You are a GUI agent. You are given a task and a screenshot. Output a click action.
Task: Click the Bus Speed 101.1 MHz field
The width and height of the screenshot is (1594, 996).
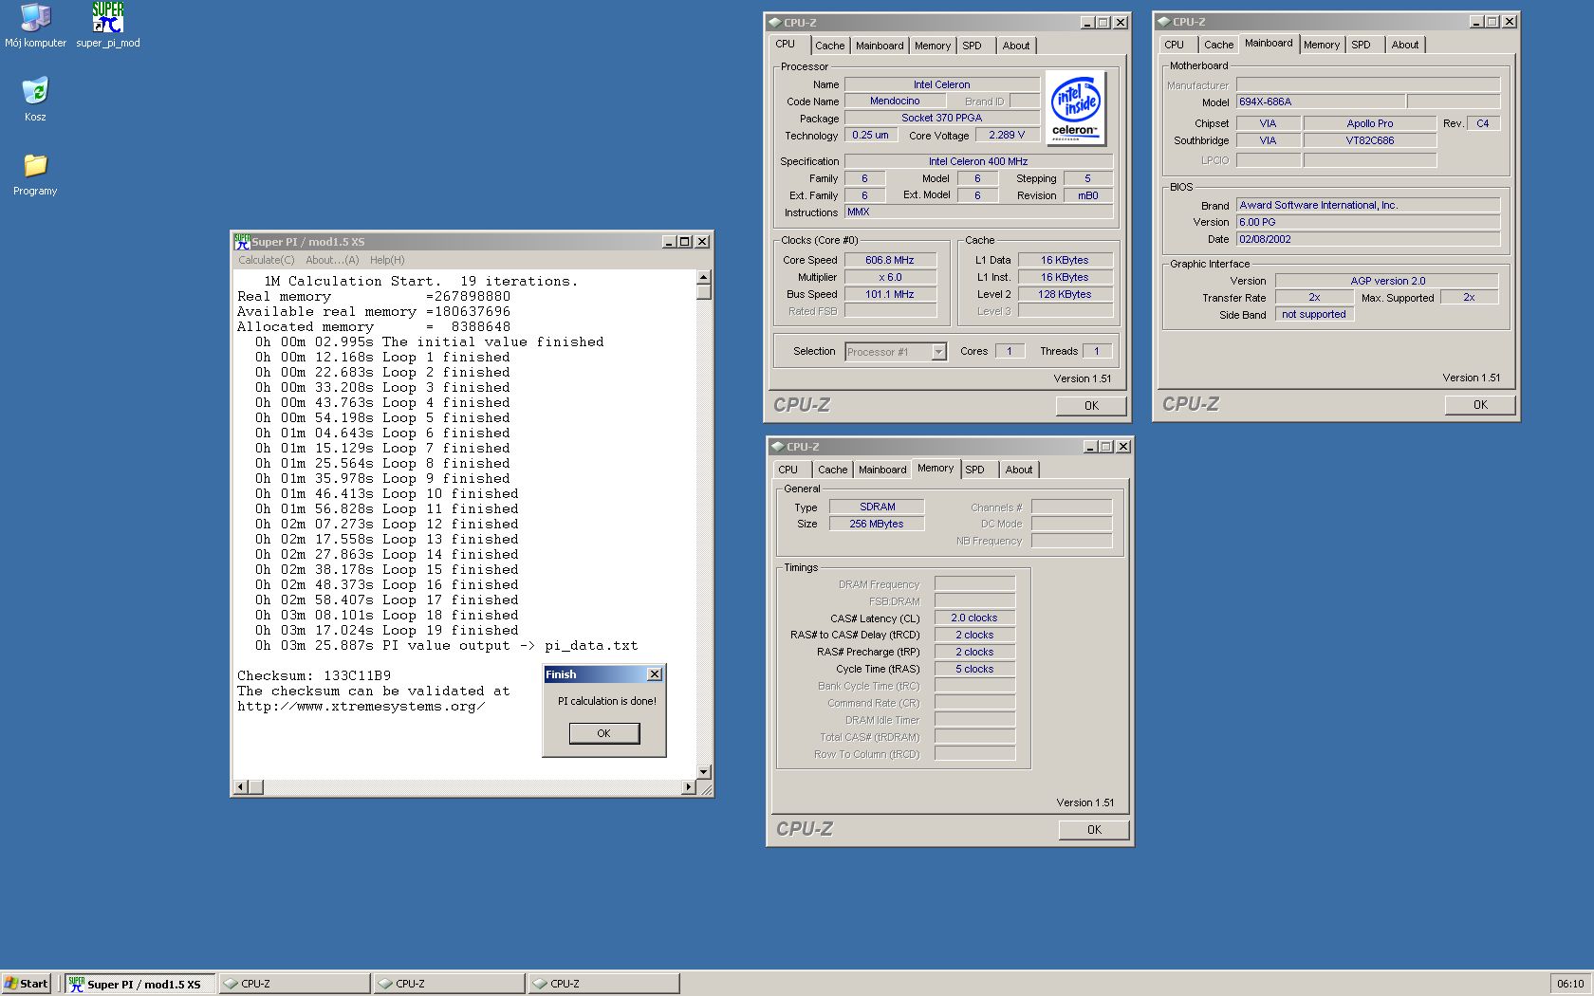tap(890, 294)
